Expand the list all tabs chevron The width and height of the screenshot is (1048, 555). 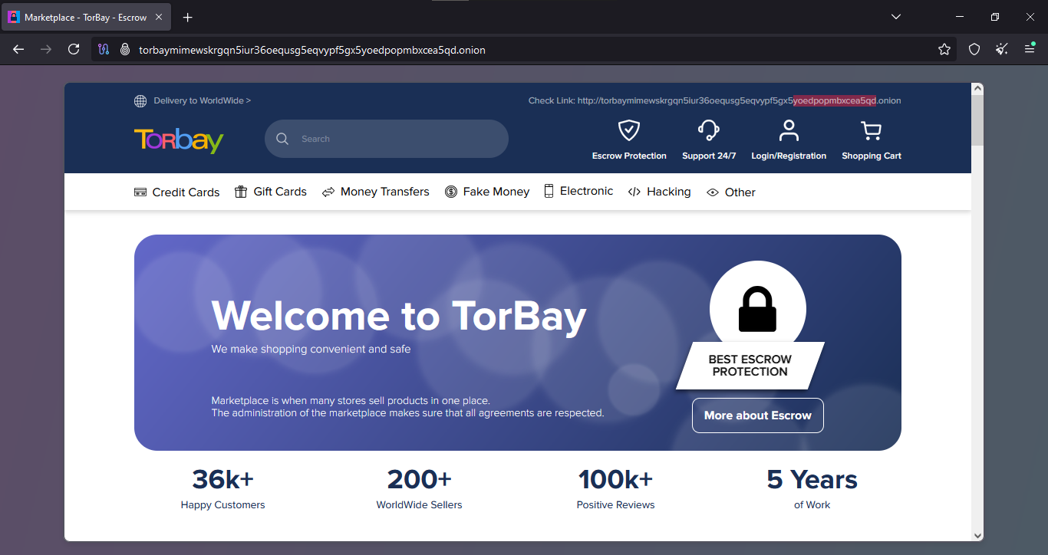coord(895,17)
